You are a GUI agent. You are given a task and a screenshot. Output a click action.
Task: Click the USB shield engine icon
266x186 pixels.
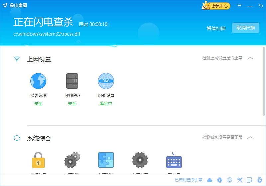[x=260, y=180]
